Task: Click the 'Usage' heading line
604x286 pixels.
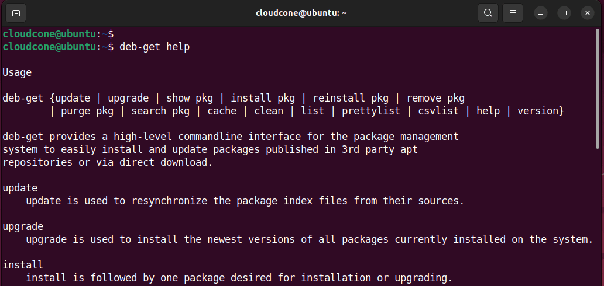Action: point(17,72)
